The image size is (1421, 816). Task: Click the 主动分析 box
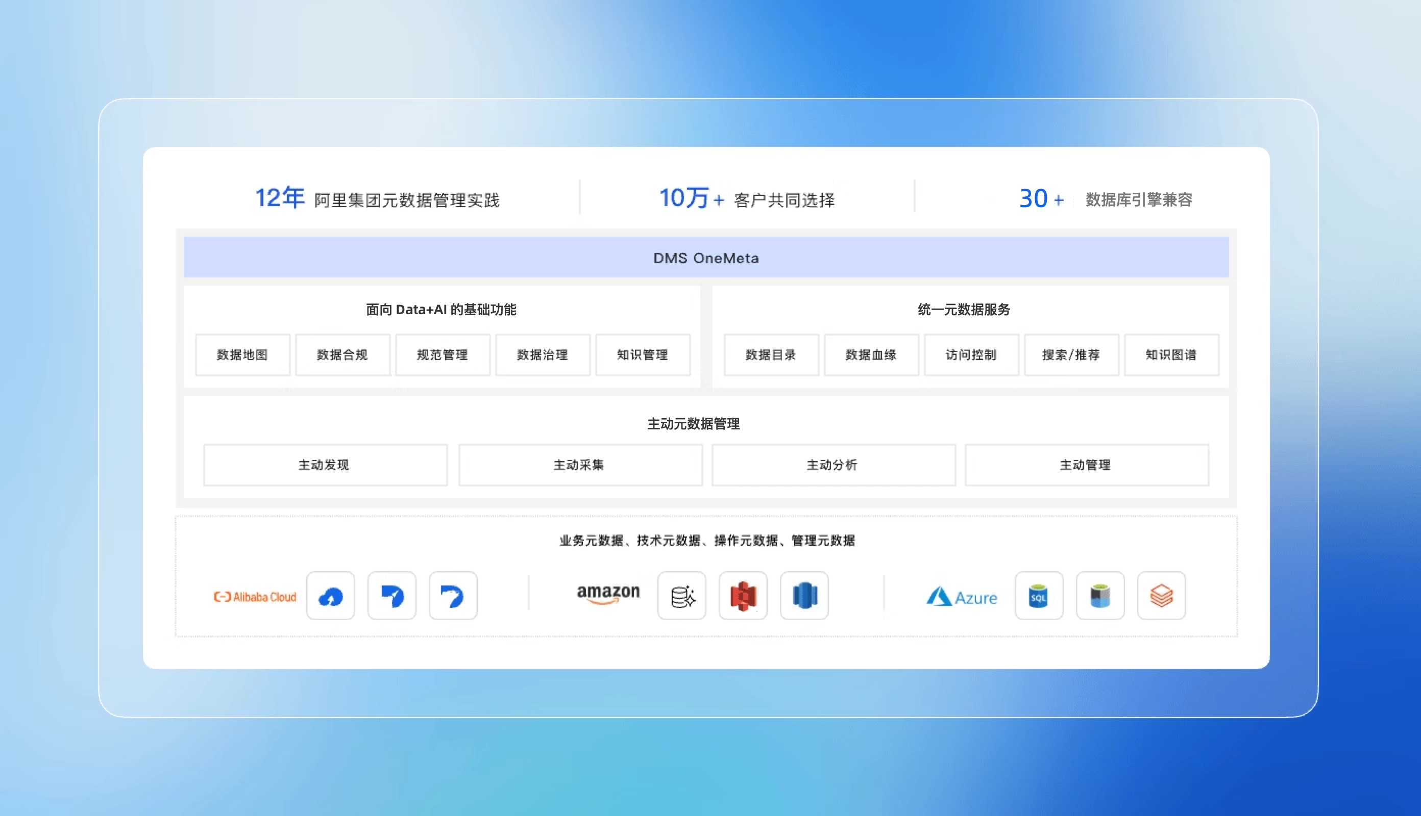(x=833, y=465)
